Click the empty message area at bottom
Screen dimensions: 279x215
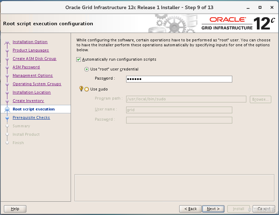(174, 188)
